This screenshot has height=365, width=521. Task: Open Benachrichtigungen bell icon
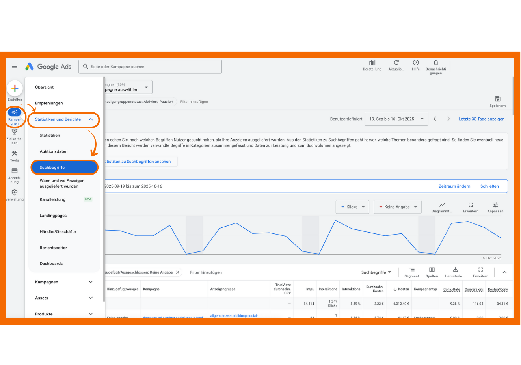[435, 63]
